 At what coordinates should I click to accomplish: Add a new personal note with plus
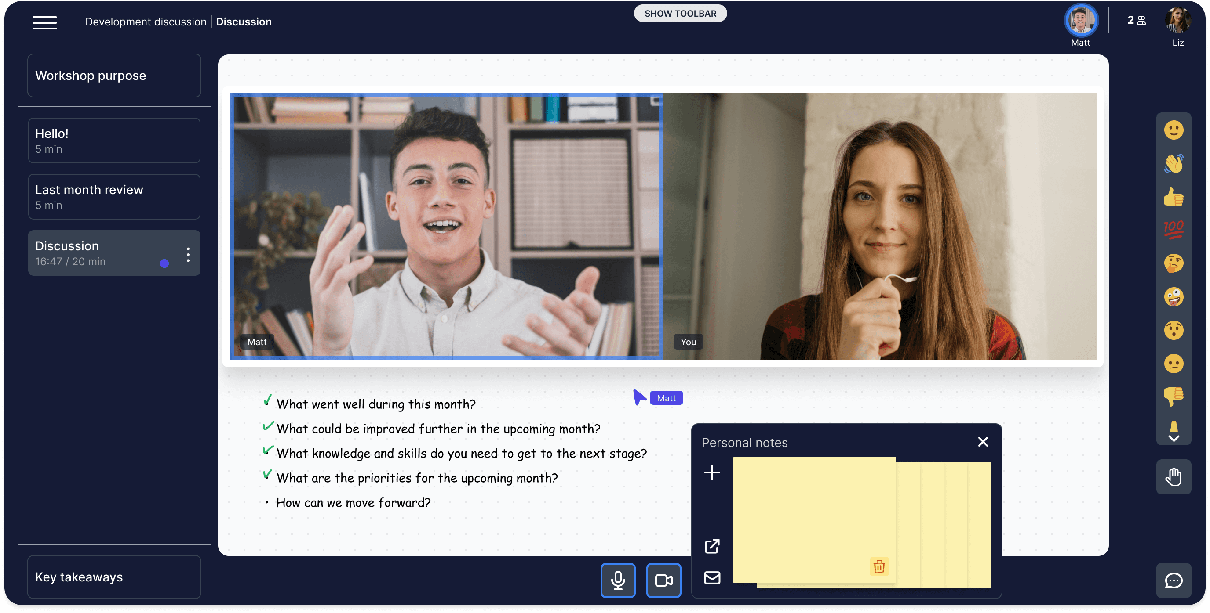(x=712, y=472)
